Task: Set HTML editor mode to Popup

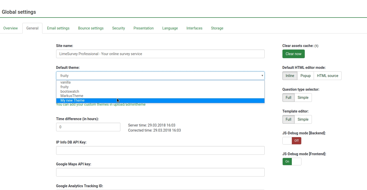Action: (305, 76)
